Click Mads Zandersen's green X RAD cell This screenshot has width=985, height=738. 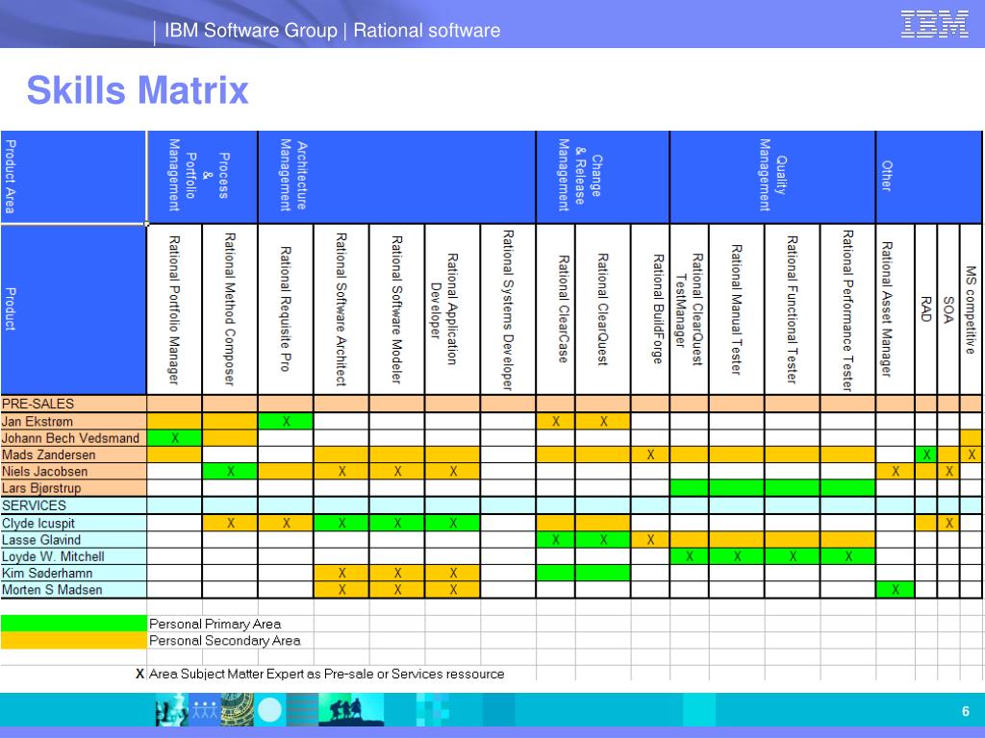click(926, 455)
